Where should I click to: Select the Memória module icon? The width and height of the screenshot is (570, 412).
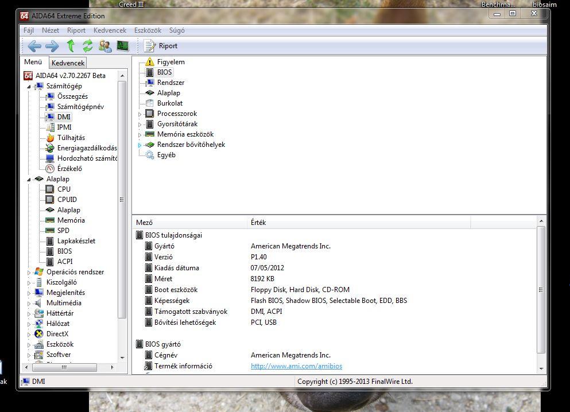[x=50, y=220]
